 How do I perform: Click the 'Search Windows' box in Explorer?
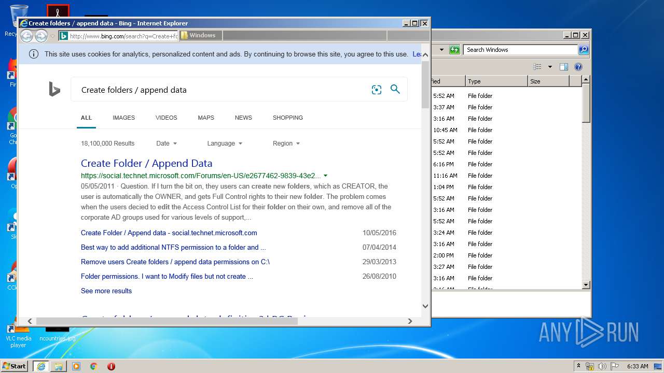(x=520, y=50)
